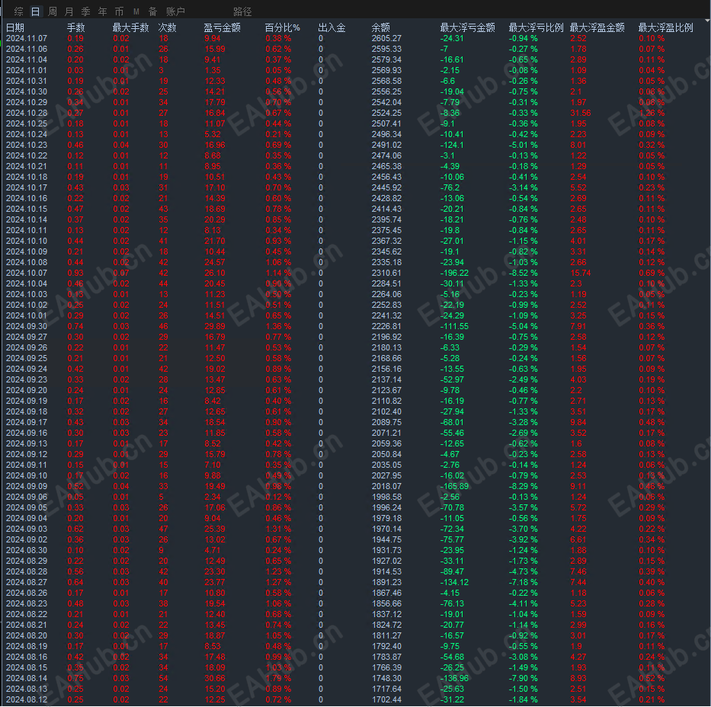This screenshot has height=707, width=711.
Task: Sort by the 手数 column header
Action: coord(76,27)
